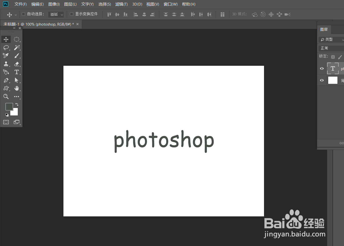Open the 图像(I) menu
This screenshot has width=344, height=246.
click(54, 4)
